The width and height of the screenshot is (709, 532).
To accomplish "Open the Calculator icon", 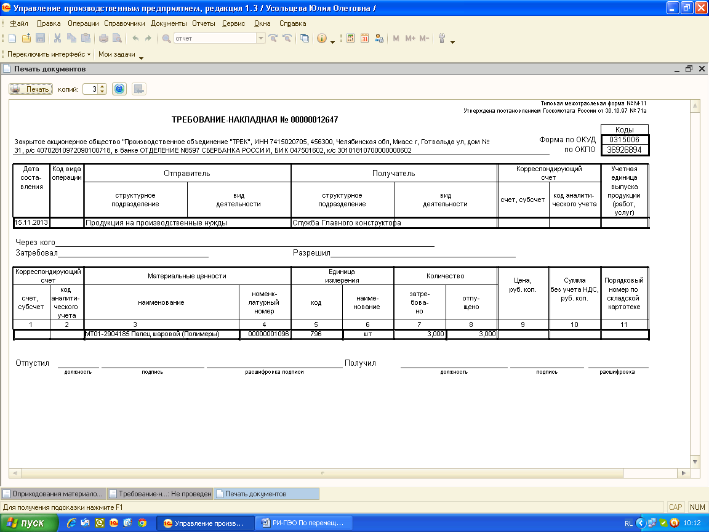I will (350, 38).
